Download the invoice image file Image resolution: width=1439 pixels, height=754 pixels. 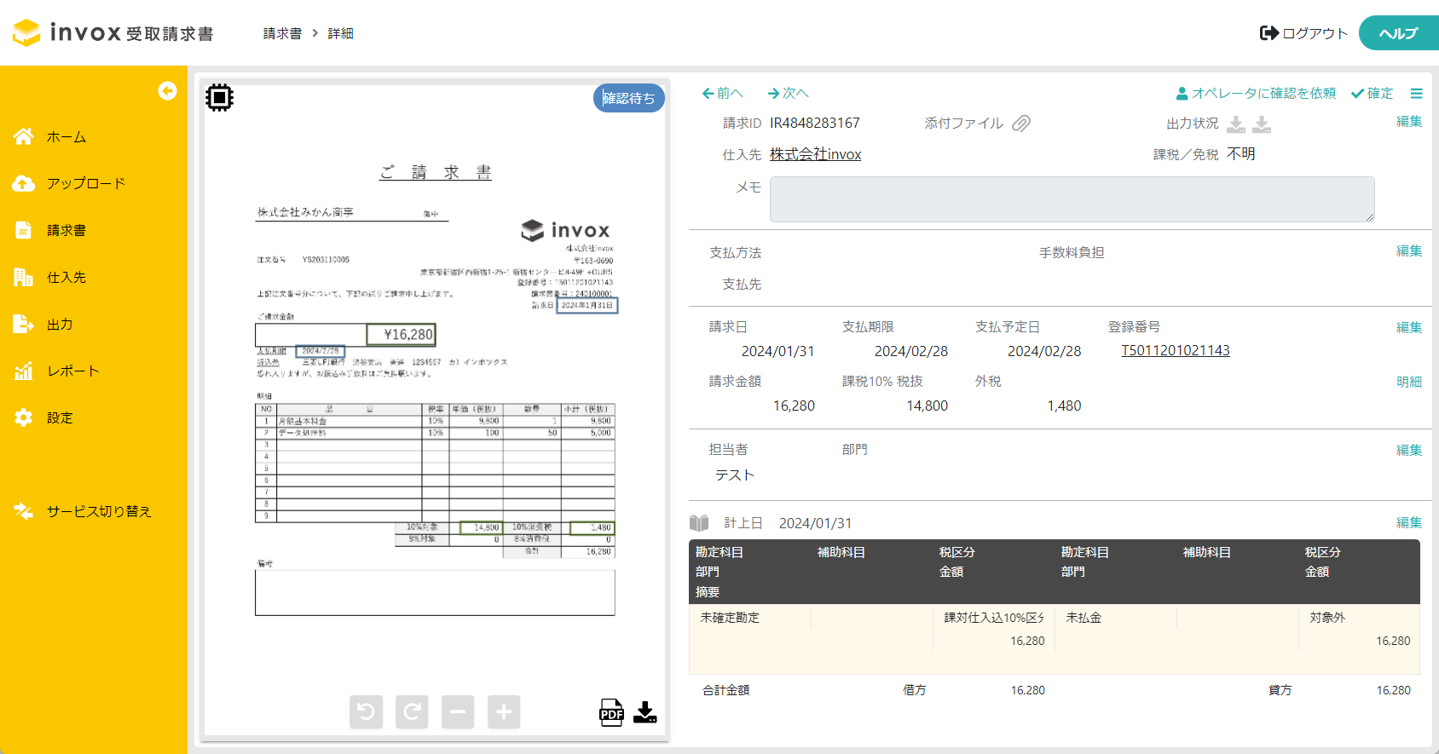point(645,712)
